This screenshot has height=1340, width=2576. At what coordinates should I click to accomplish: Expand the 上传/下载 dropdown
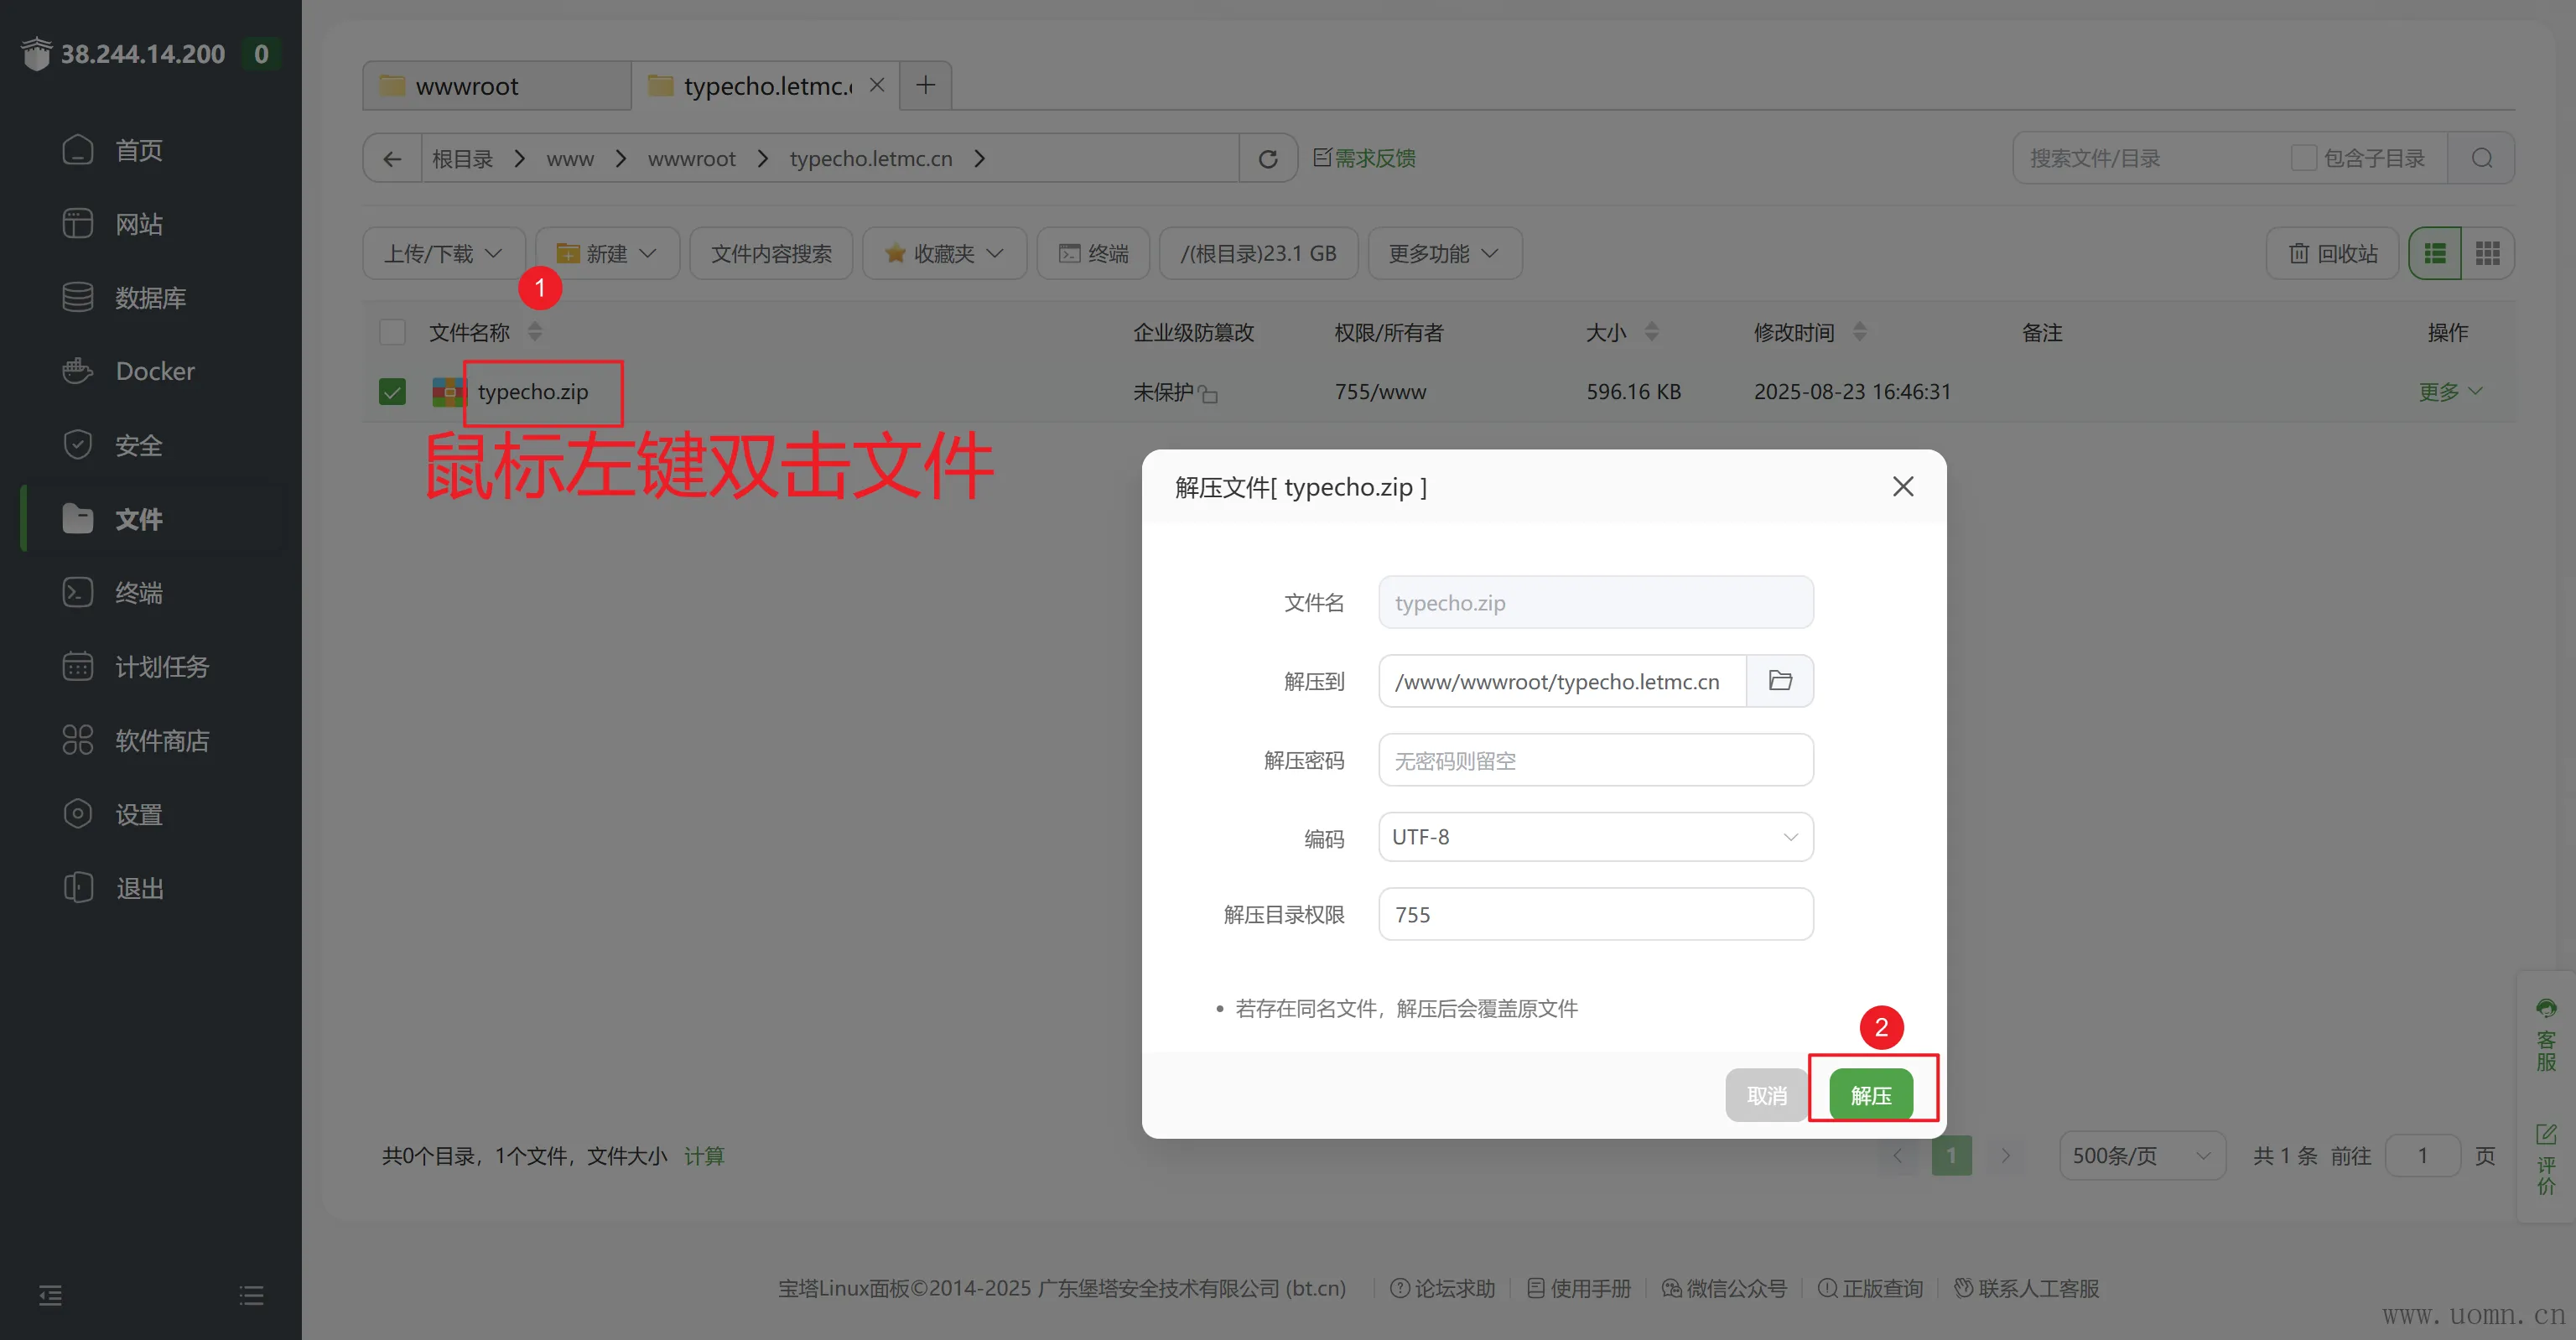[443, 254]
